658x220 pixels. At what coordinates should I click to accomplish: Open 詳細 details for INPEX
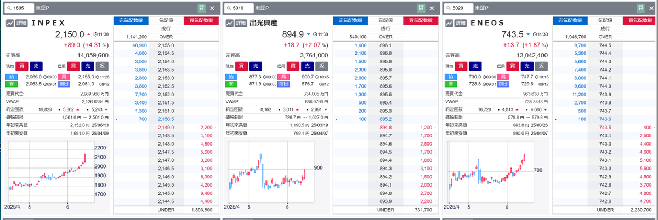click(21, 24)
